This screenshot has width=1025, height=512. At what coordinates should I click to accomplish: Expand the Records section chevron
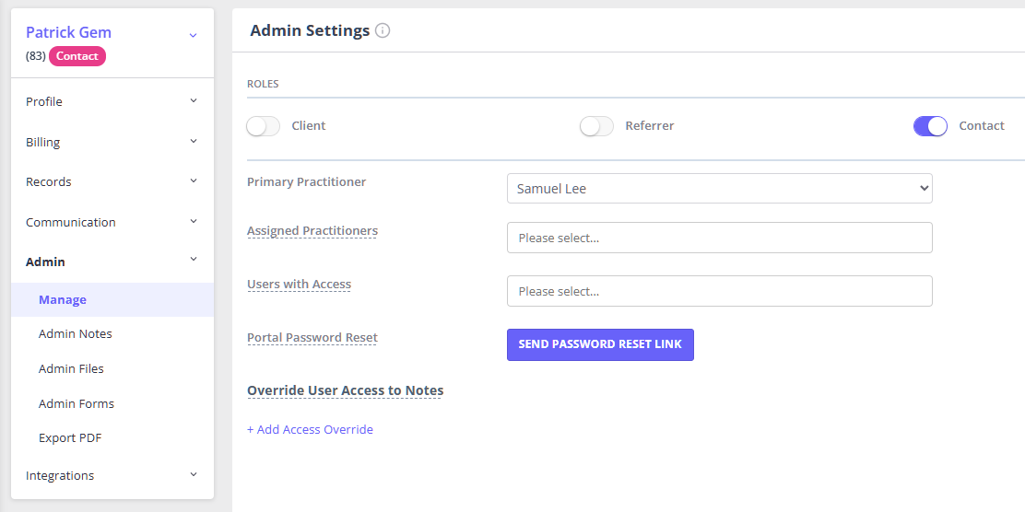[193, 180]
